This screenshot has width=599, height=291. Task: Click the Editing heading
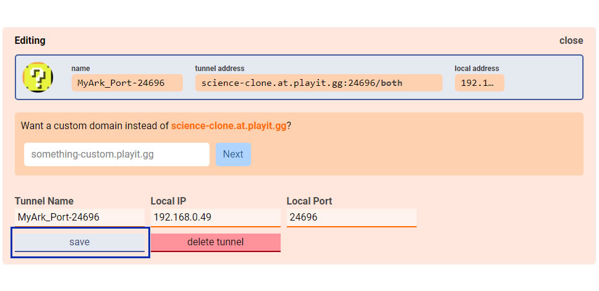pyautogui.click(x=30, y=41)
